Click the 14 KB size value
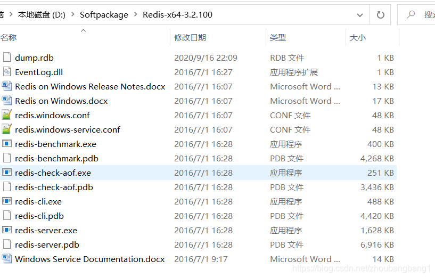Viewport: 435px width, 278px height. (383, 259)
